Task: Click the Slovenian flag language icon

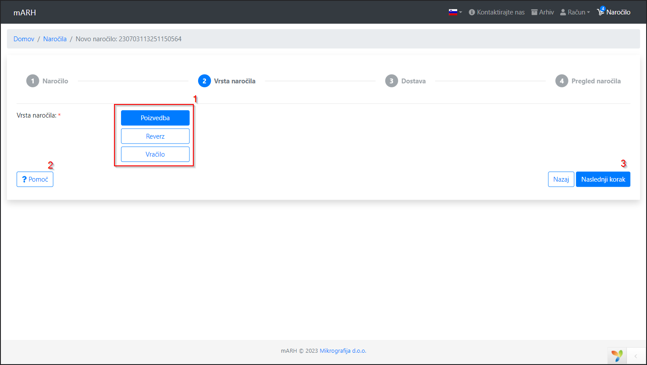Action: click(453, 12)
